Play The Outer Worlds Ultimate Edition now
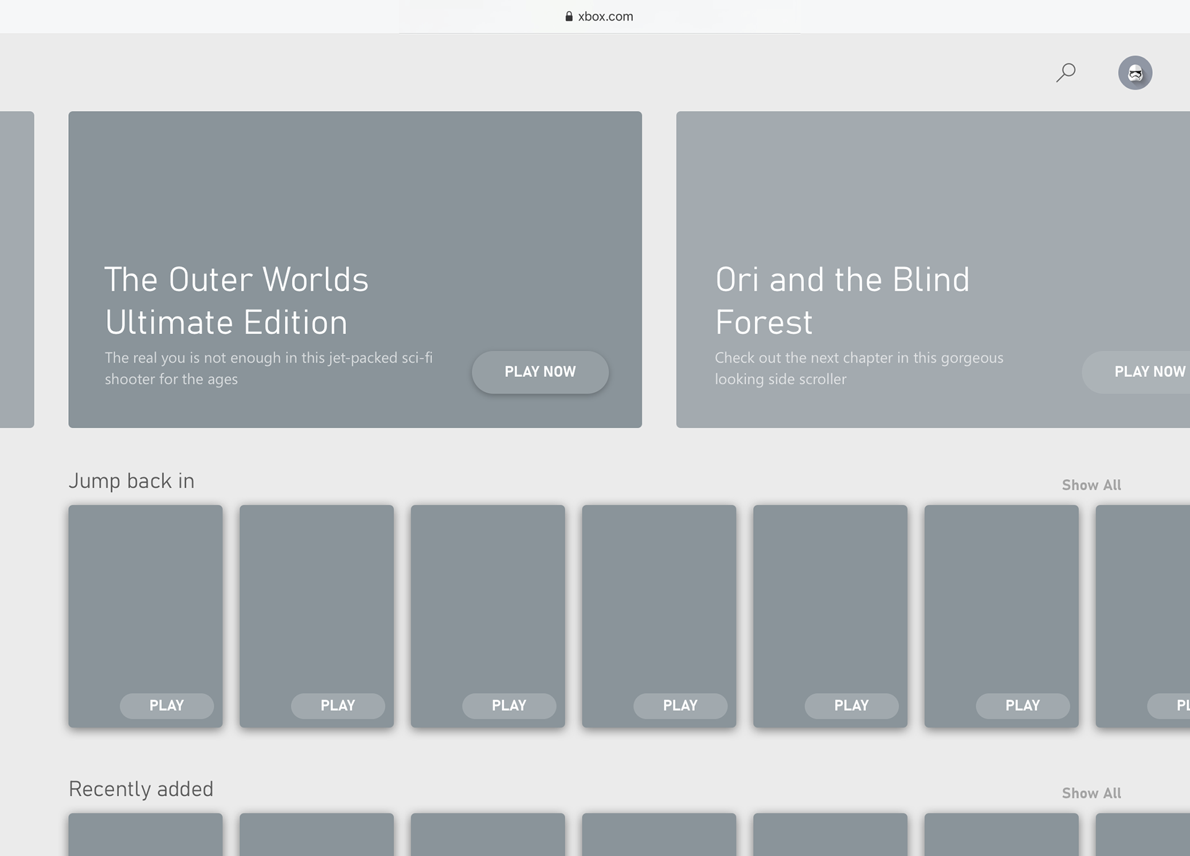Image resolution: width=1190 pixels, height=856 pixels. pos(540,372)
